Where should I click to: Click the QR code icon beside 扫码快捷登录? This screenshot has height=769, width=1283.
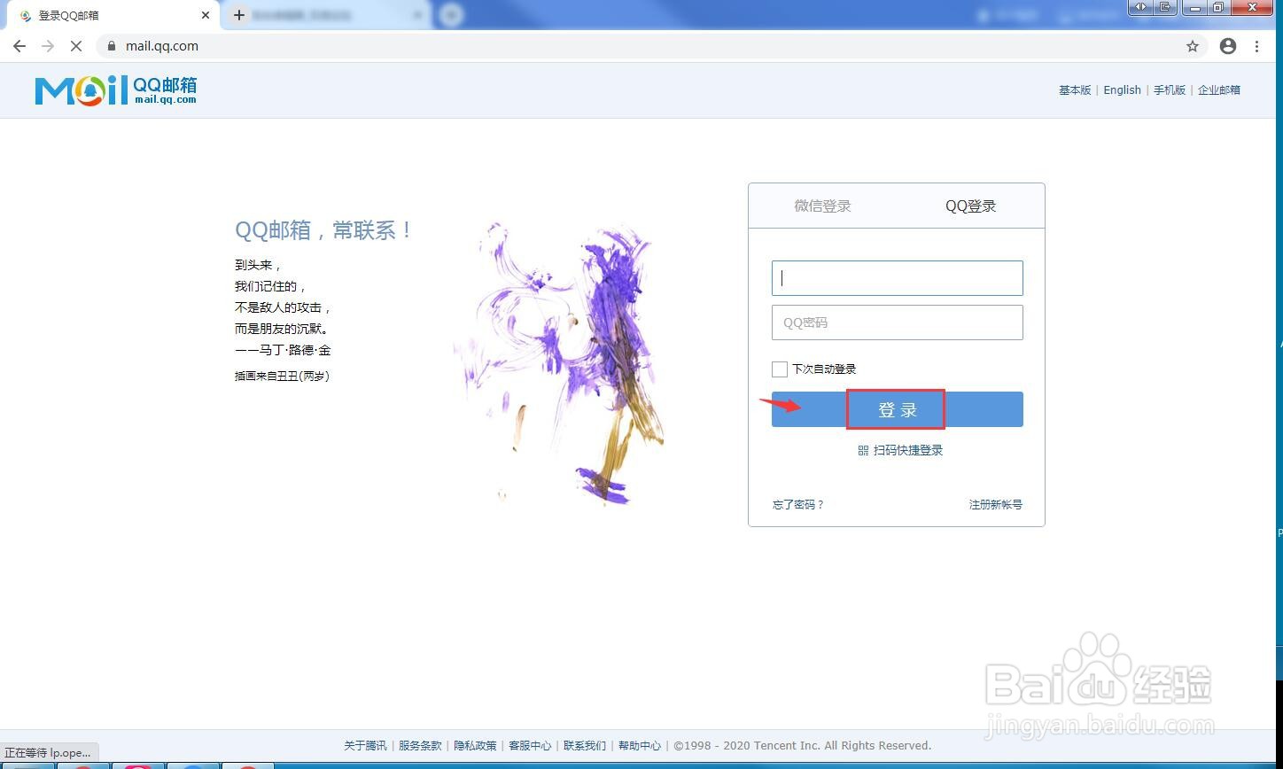click(x=863, y=450)
